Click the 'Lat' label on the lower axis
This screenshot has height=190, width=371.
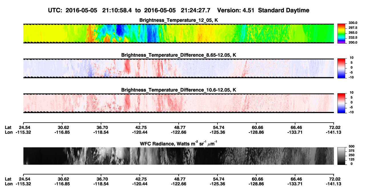coord(8,179)
